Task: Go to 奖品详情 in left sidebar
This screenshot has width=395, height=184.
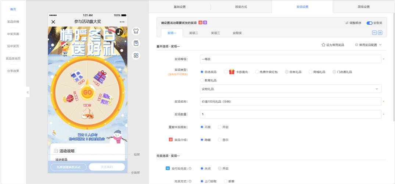Action: tap(13, 22)
